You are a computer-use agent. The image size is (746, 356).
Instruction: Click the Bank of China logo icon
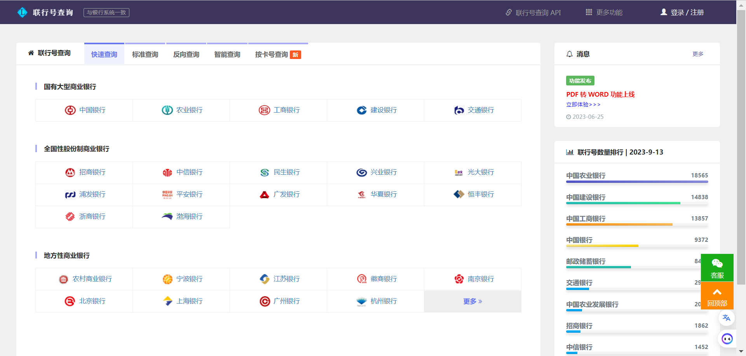coord(70,110)
